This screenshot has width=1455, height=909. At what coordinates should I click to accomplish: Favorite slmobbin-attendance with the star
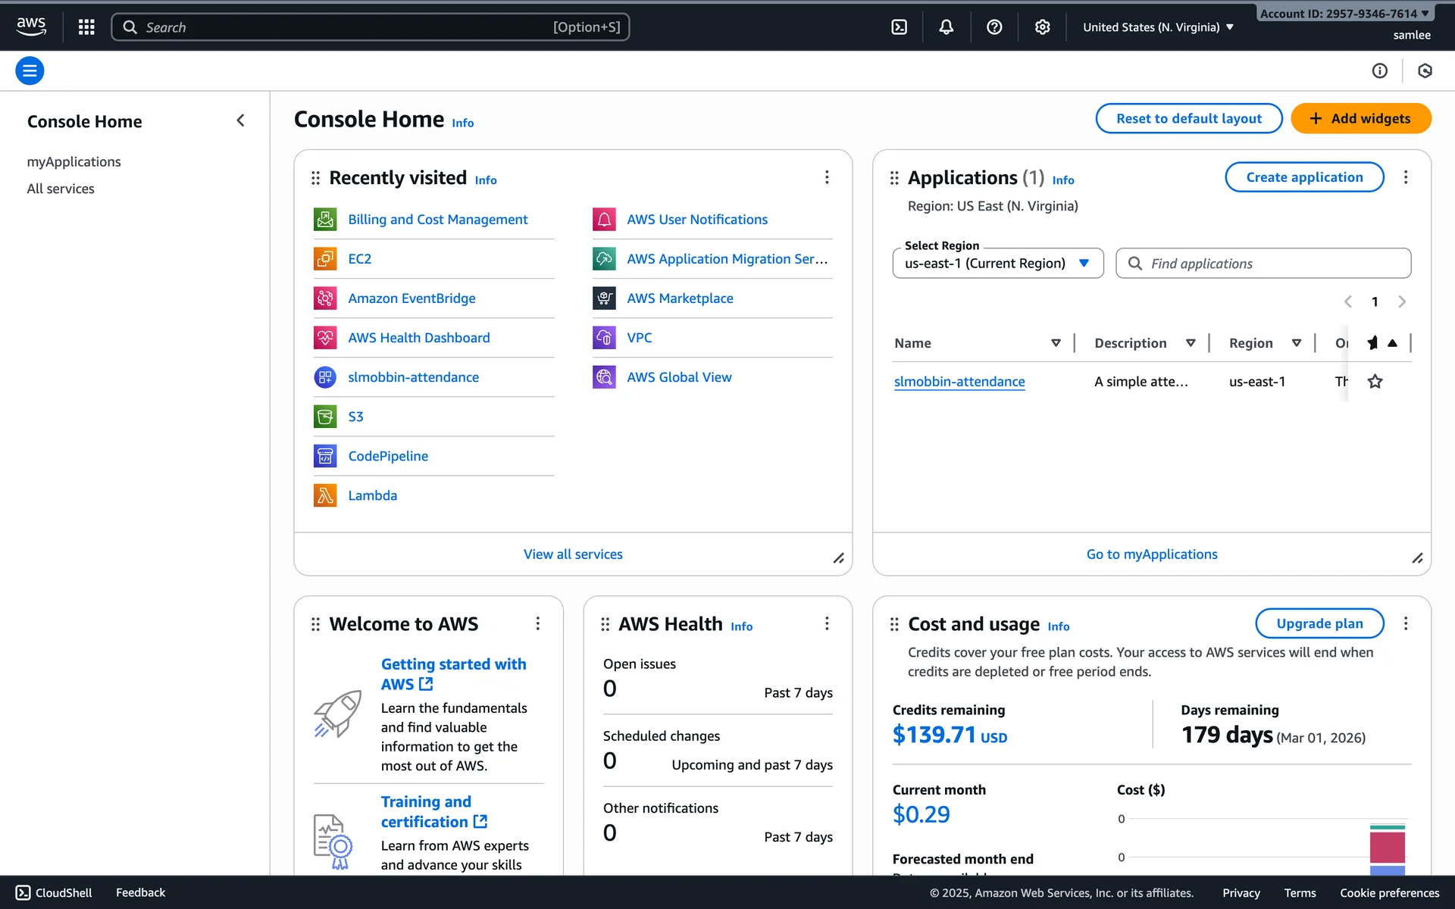point(1375,382)
